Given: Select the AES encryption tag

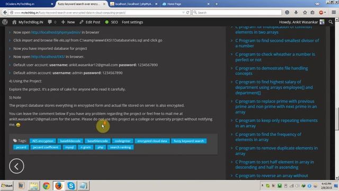Looking at the screenshot, I should coord(42,141).
